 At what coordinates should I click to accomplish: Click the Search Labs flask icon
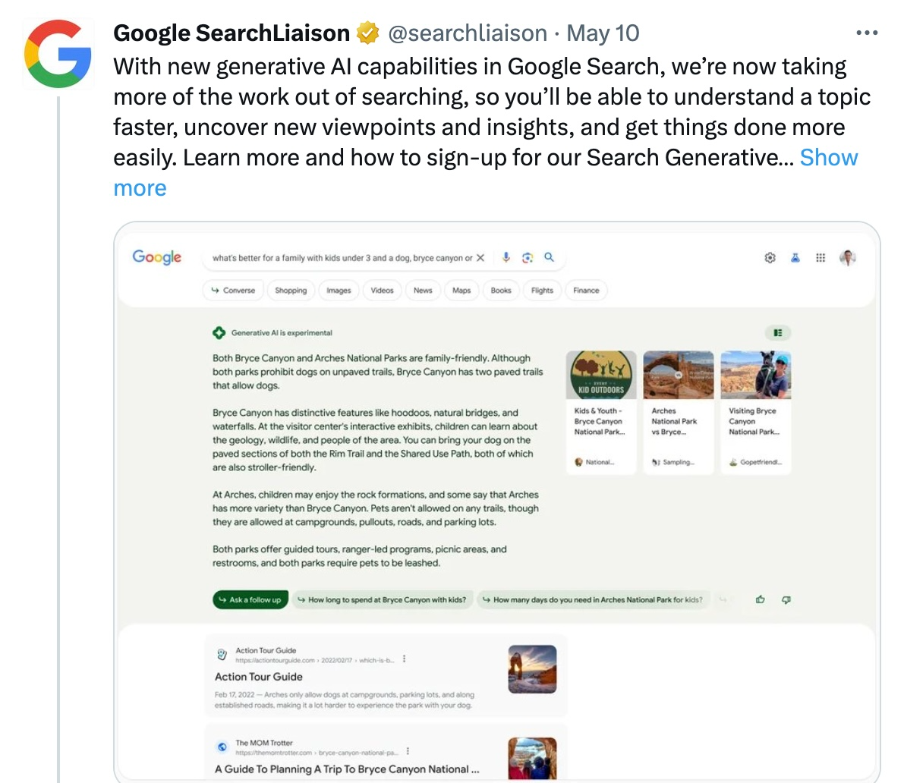pos(795,258)
